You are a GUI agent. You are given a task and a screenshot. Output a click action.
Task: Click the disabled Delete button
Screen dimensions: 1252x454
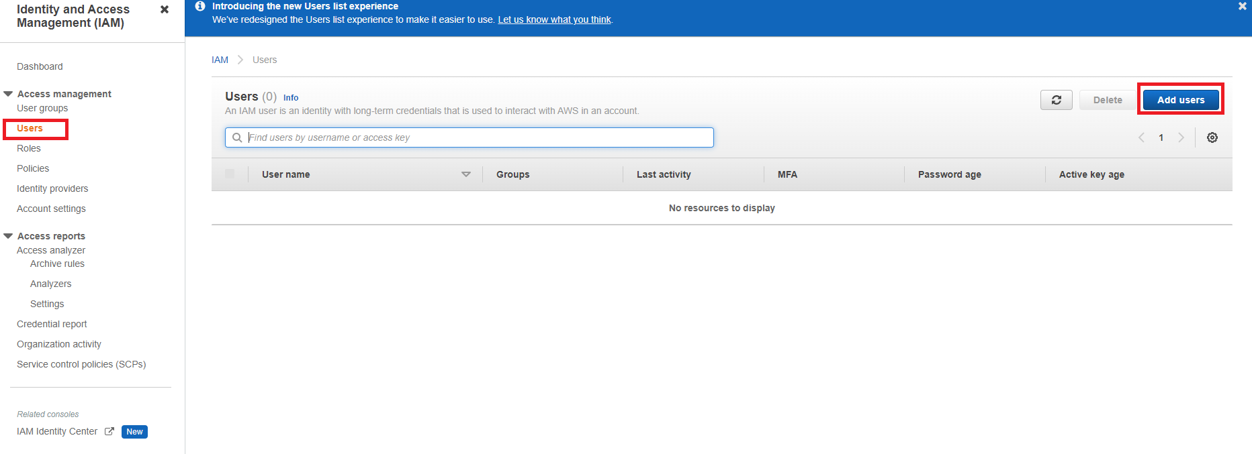pos(1108,100)
